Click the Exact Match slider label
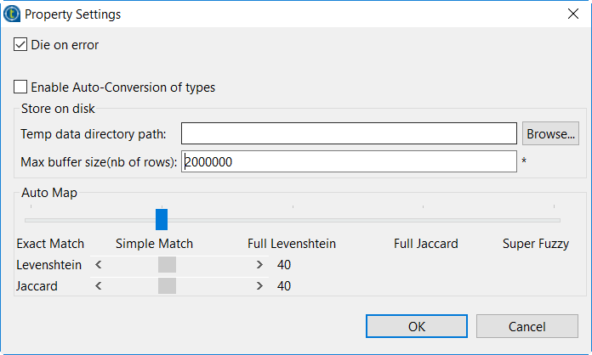Image resolution: width=592 pixels, height=355 pixels. [50, 244]
